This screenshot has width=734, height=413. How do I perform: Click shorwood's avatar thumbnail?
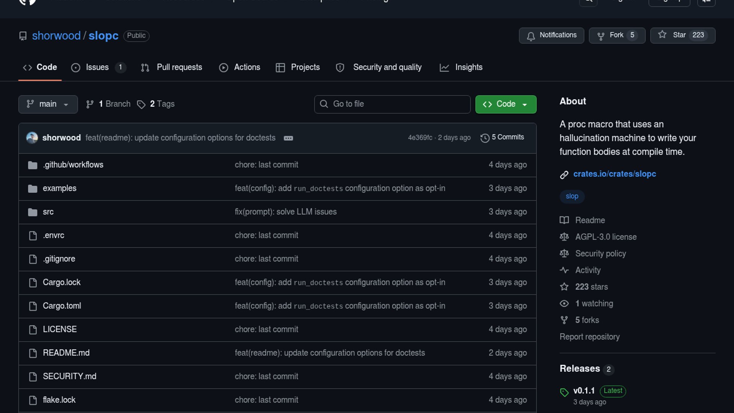32,138
